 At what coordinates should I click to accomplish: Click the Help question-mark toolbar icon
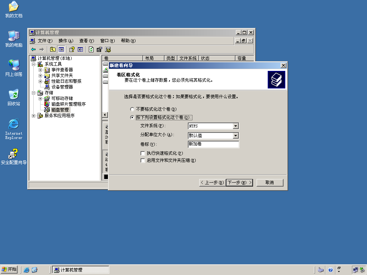(72, 49)
